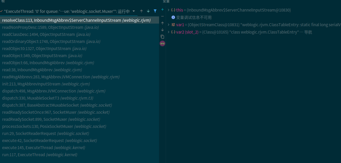Click the 导航 navigate link
Viewport: 341px width, 163px height.
pyautogui.click(x=308, y=32)
